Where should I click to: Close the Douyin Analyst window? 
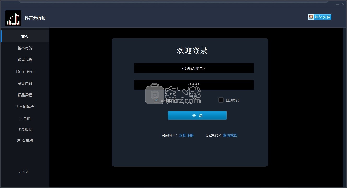point(343,4)
